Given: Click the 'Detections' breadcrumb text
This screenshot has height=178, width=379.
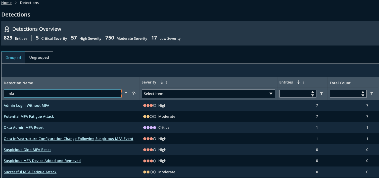Looking at the screenshot, I should click(x=29, y=3).
